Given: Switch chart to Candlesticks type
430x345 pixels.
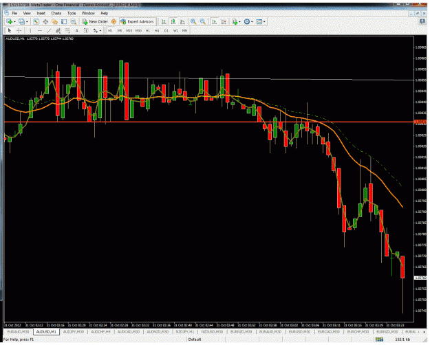Looking at the screenshot, I should click(x=173, y=21).
